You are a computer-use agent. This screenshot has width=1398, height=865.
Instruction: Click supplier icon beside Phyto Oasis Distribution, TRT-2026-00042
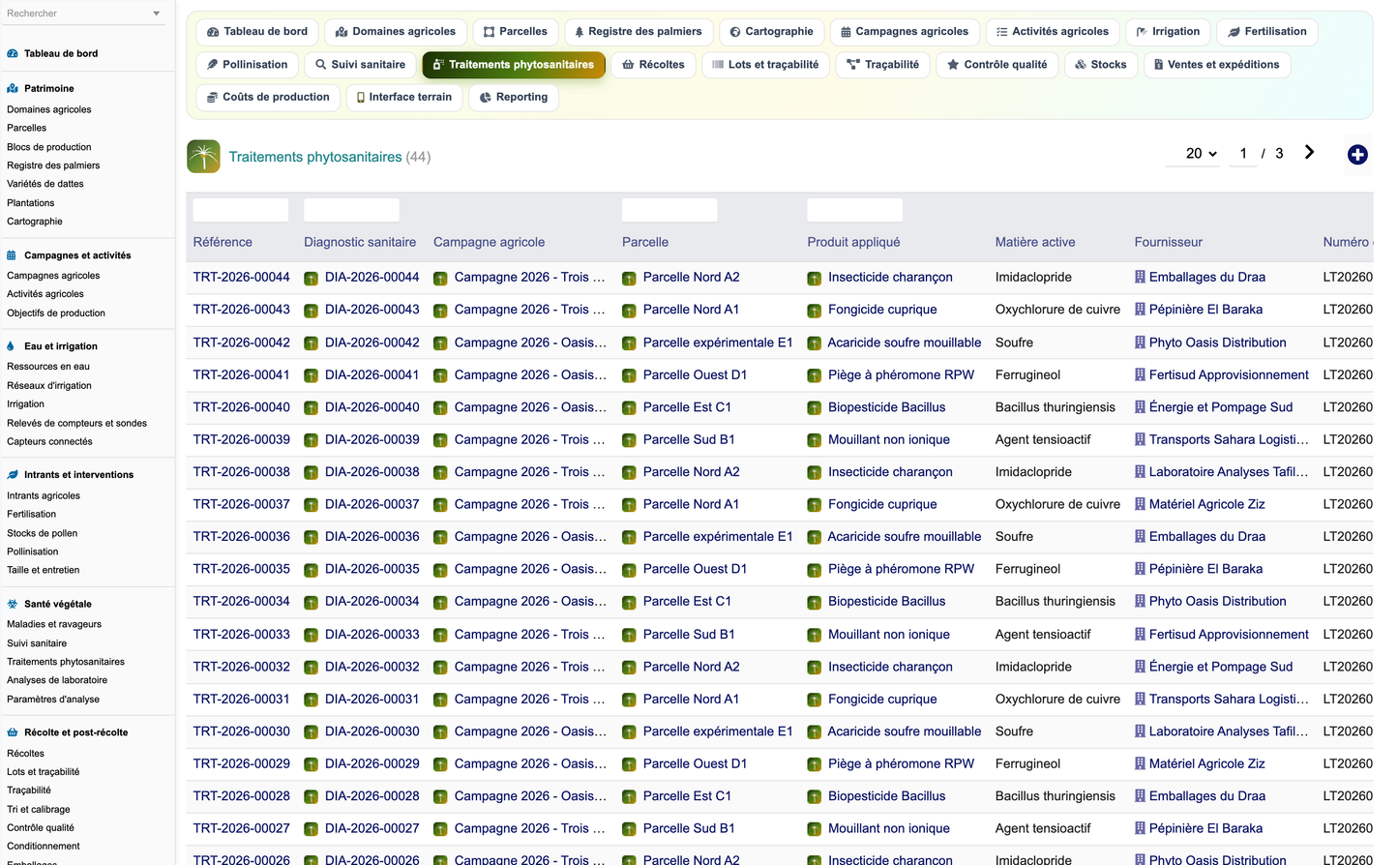(x=1140, y=343)
